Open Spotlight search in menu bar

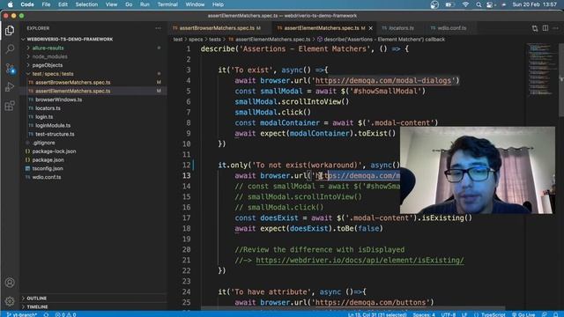[479, 4]
